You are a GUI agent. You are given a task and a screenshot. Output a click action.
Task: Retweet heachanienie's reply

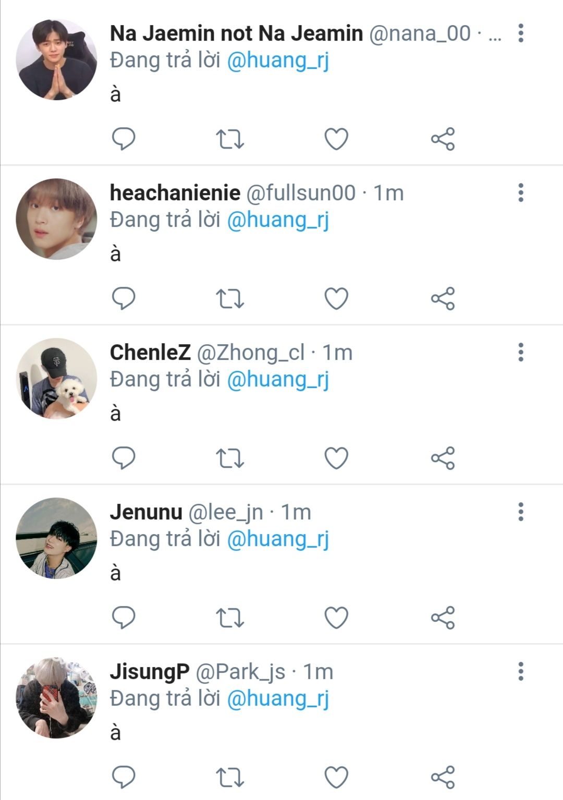230,299
